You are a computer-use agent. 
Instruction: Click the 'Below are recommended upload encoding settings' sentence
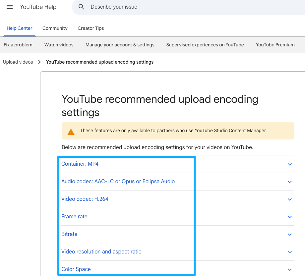click(x=157, y=147)
